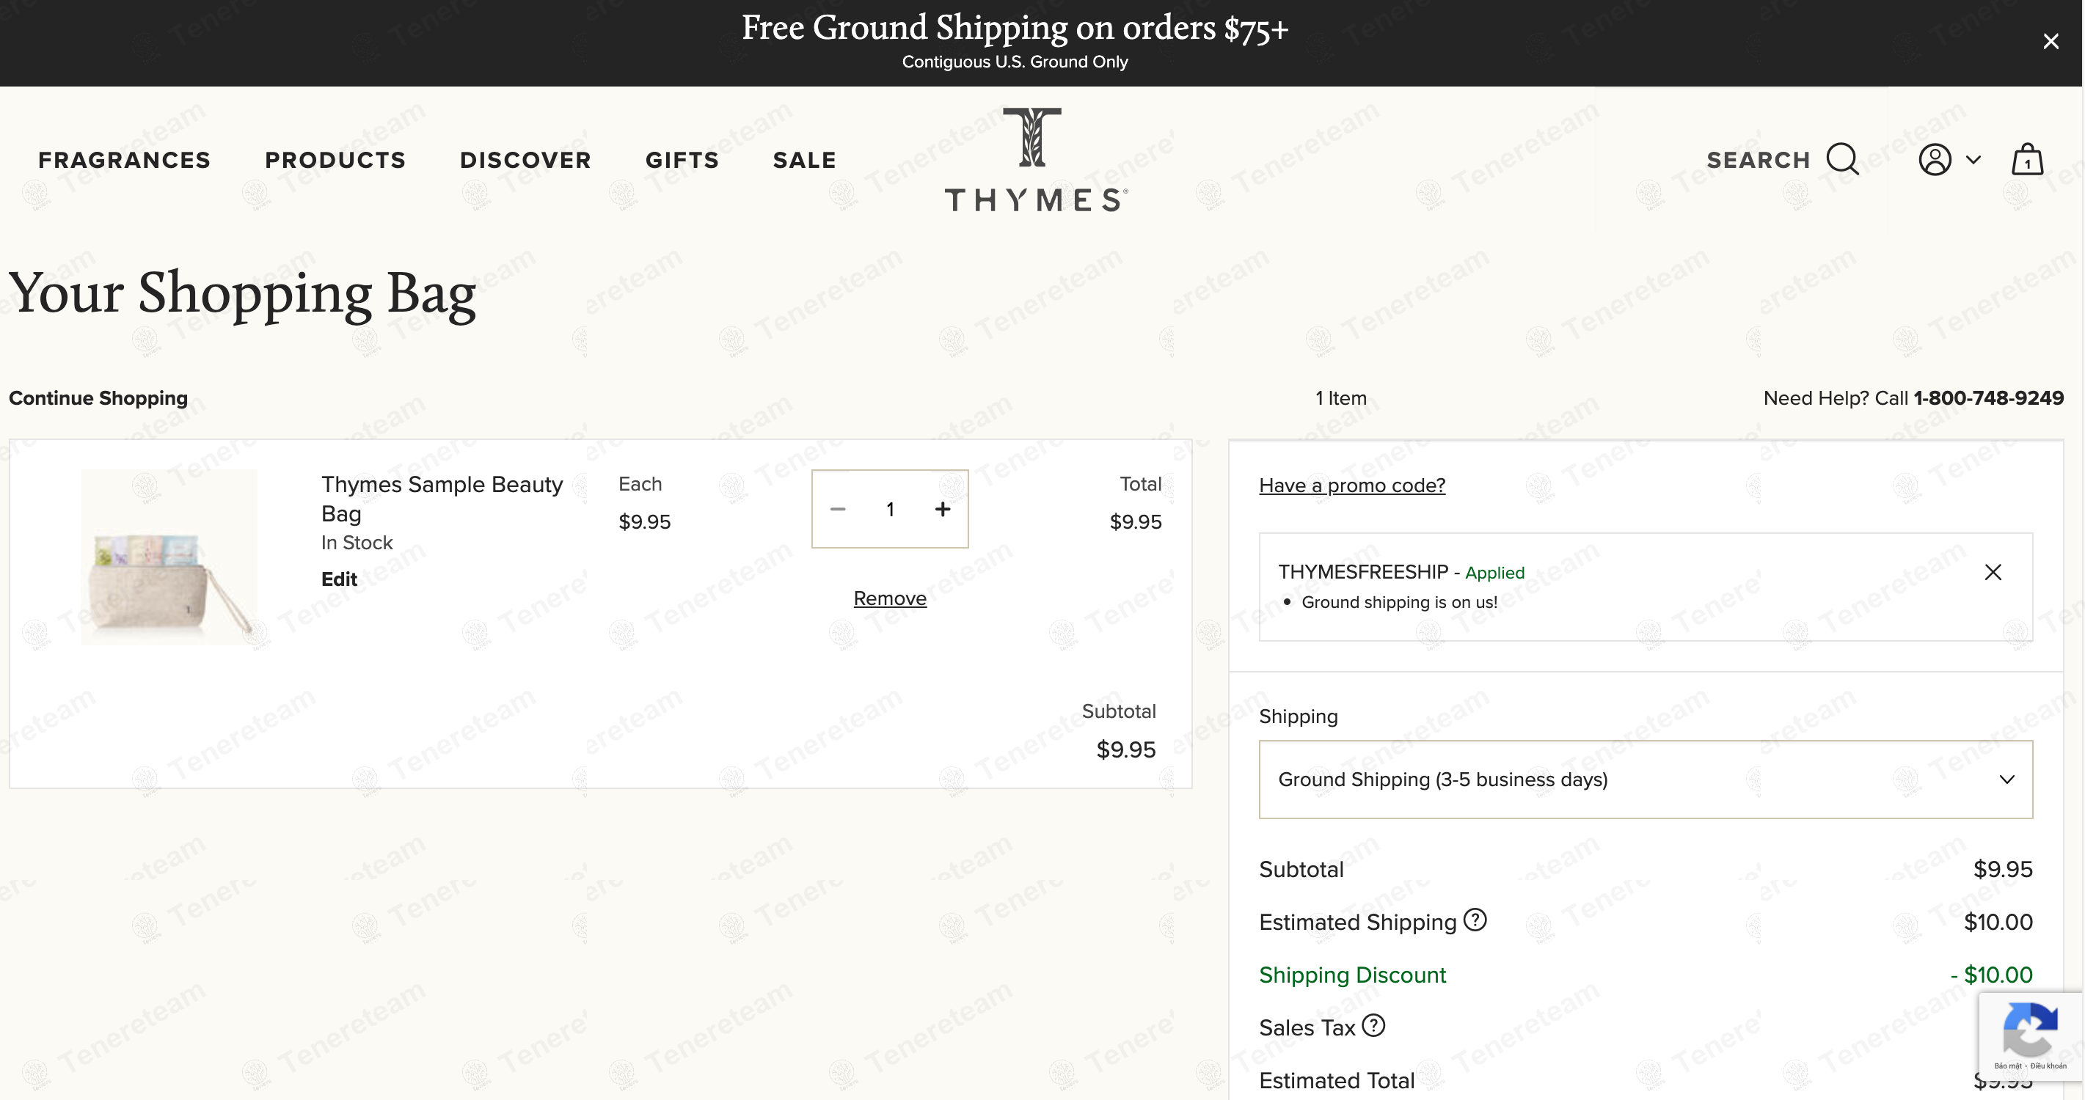The height and width of the screenshot is (1100, 2085).
Task: Open the search magnifier icon
Action: [x=1842, y=158]
